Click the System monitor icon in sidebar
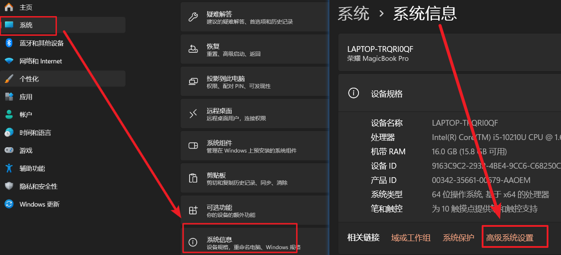Viewport: 561px width, 255px height. pyautogui.click(x=9, y=25)
